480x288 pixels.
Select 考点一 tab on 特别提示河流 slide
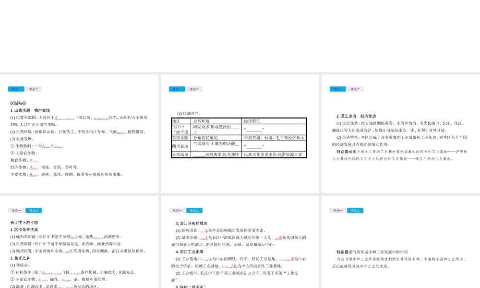point(337,211)
